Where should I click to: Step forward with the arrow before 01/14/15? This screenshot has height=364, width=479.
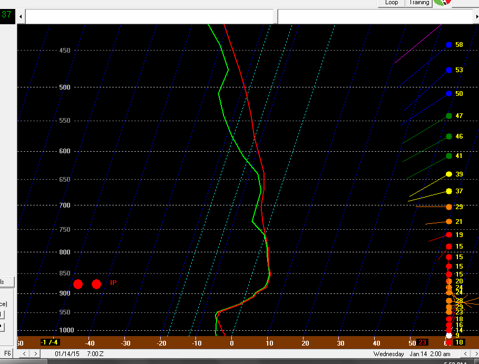[x=35, y=353]
